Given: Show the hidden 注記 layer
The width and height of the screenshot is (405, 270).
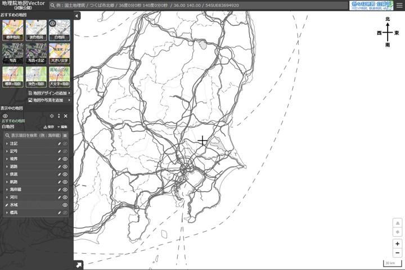Looking at the screenshot, I should point(65,144).
